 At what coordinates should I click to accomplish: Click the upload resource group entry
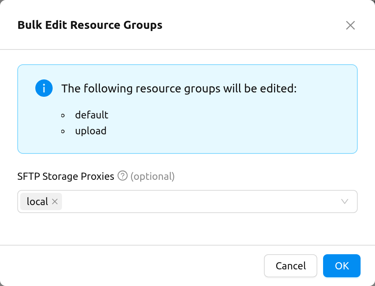[91, 131]
